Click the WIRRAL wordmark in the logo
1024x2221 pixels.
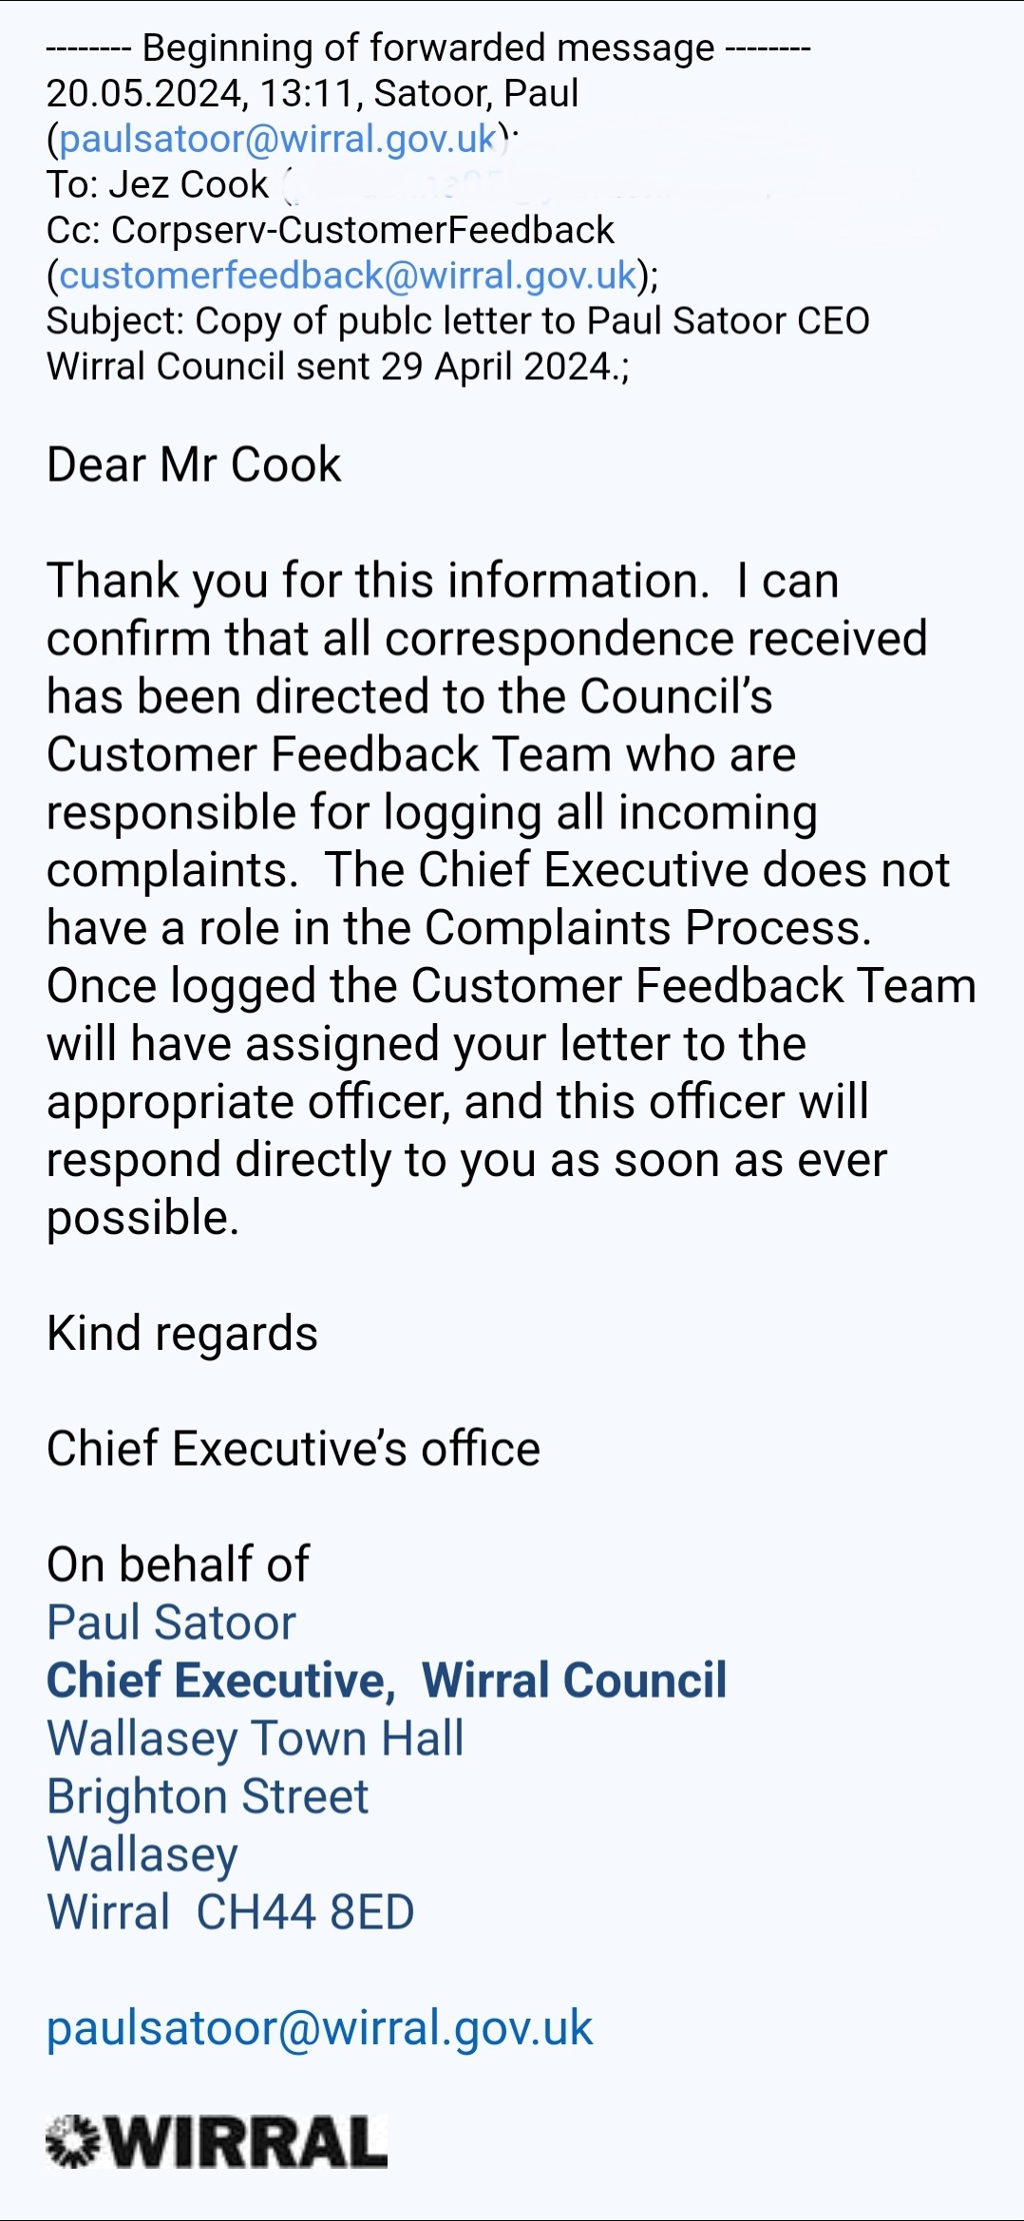[248, 2142]
